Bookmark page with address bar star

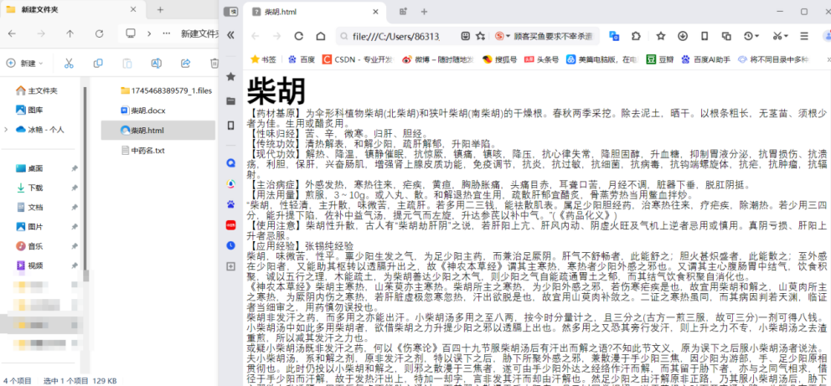(x=480, y=36)
